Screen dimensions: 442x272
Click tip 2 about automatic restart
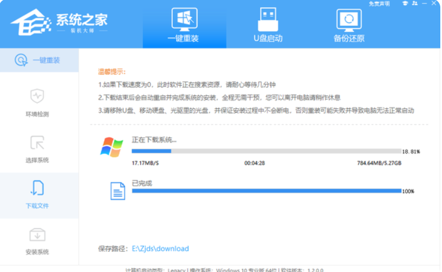[219, 97]
